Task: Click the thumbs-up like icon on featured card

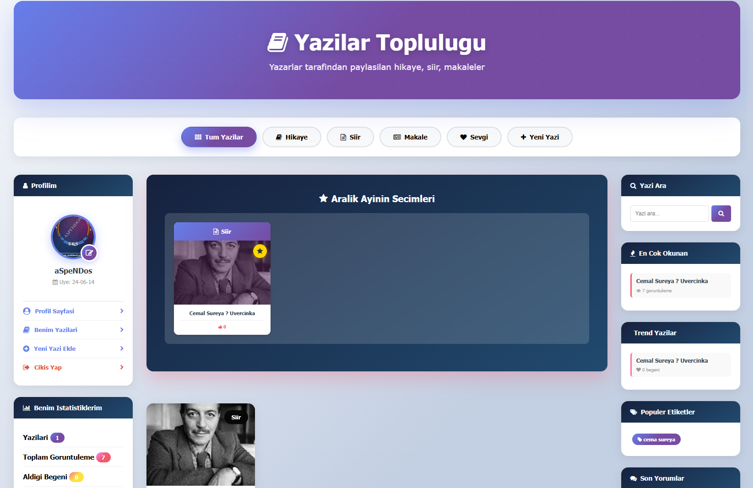Action: point(220,327)
